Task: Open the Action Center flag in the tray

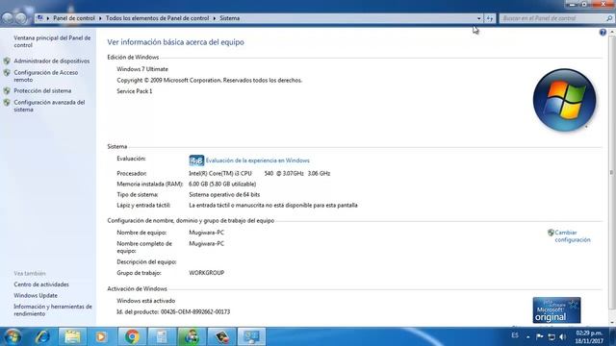Action: pyautogui.click(x=539, y=336)
